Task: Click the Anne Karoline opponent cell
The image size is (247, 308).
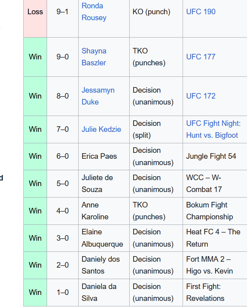Action: click(104, 211)
